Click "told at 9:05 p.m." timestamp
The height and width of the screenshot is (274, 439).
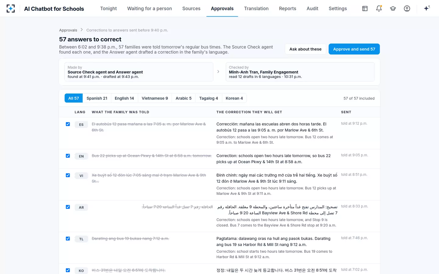coord(354,155)
